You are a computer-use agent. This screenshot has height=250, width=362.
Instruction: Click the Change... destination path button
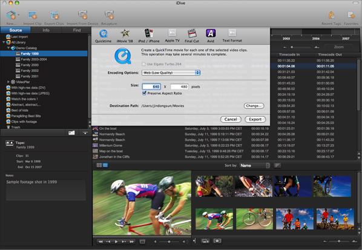pos(254,106)
